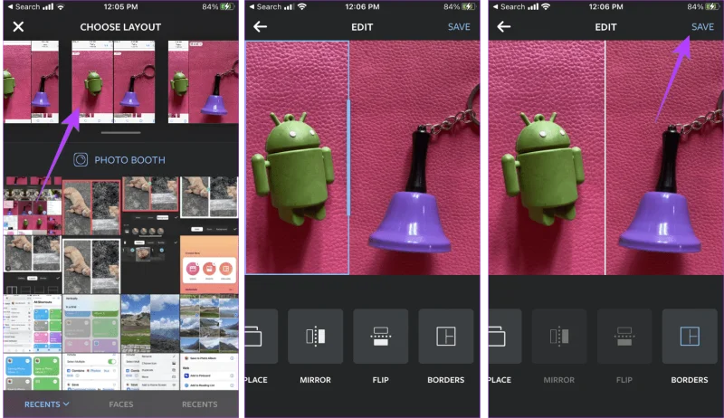Tap SAVE on the third screen
The image size is (724, 418).
coord(702,27)
